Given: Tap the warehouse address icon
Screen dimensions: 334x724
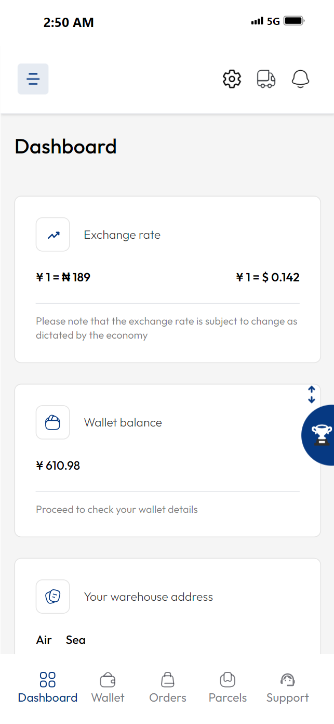Looking at the screenshot, I should [53, 597].
